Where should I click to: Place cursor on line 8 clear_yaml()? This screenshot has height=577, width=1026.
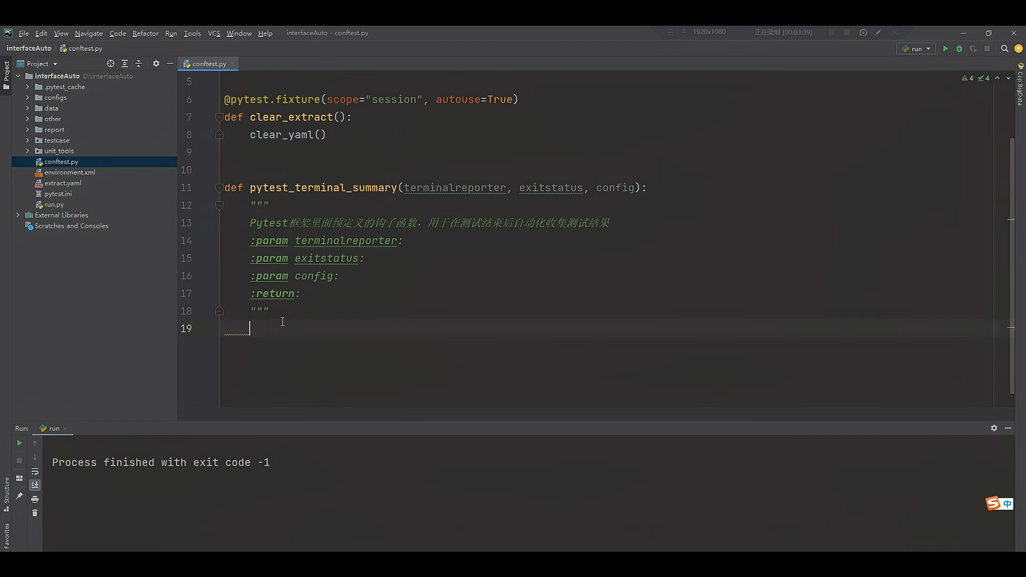pos(287,135)
